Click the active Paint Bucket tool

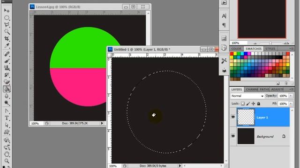7,89
